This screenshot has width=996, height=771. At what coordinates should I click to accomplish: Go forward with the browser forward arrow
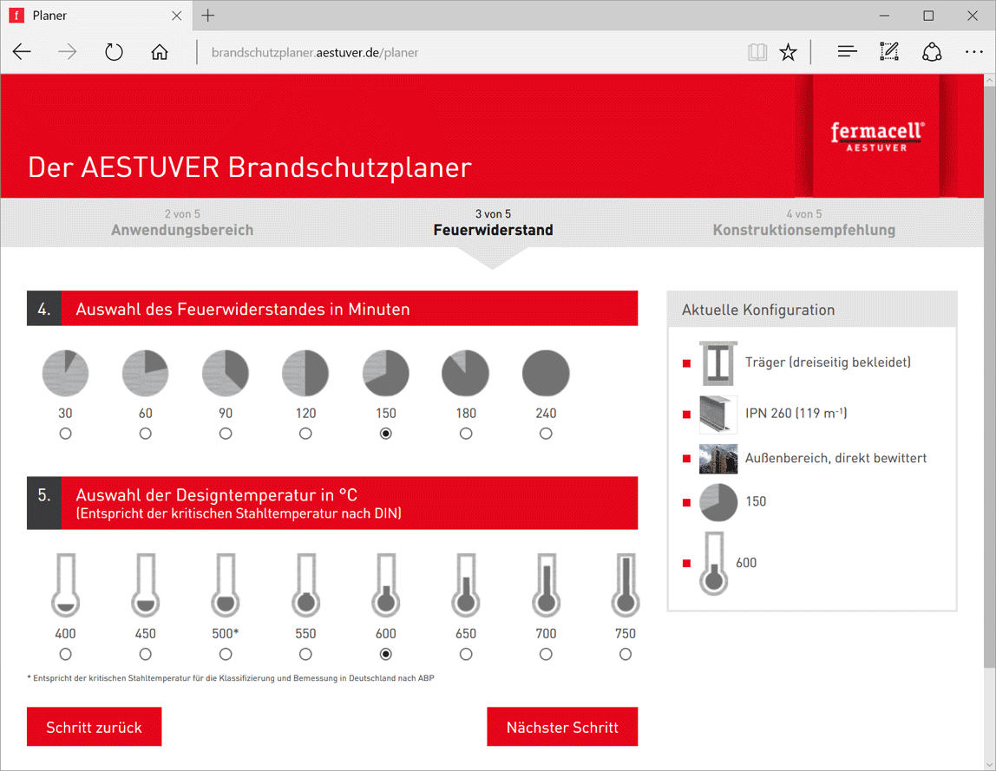68,52
